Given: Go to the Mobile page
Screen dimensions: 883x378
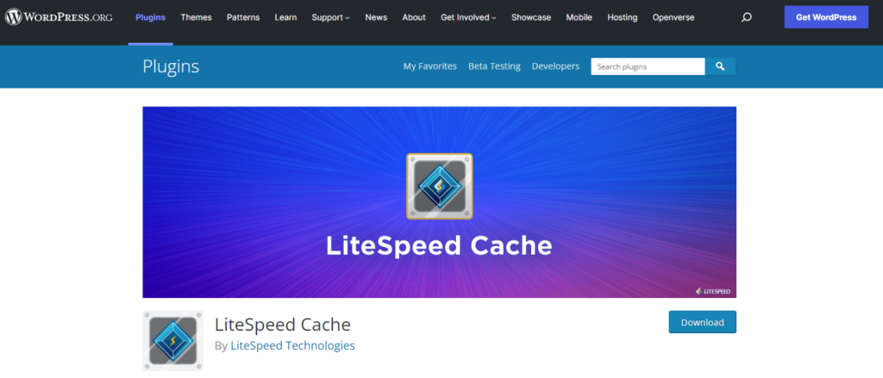Looking at the screenshot, I should (x=579, y=17).
